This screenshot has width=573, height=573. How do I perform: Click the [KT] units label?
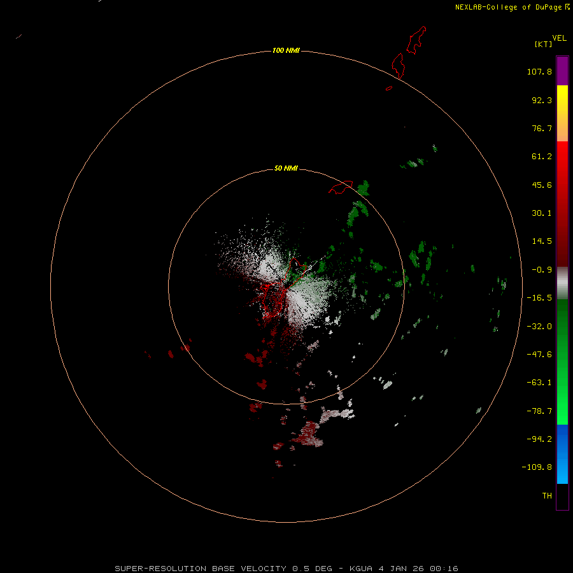click(543, 44)
